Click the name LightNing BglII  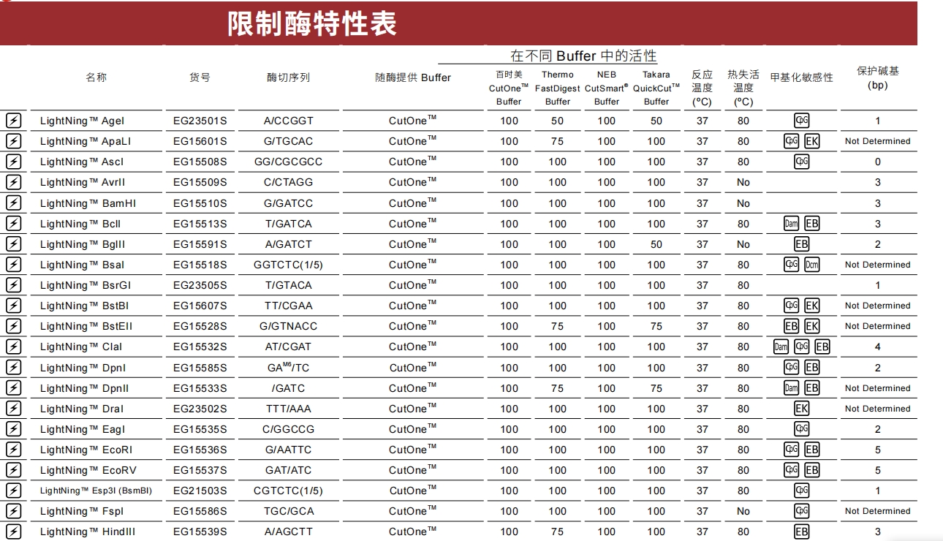83,244
